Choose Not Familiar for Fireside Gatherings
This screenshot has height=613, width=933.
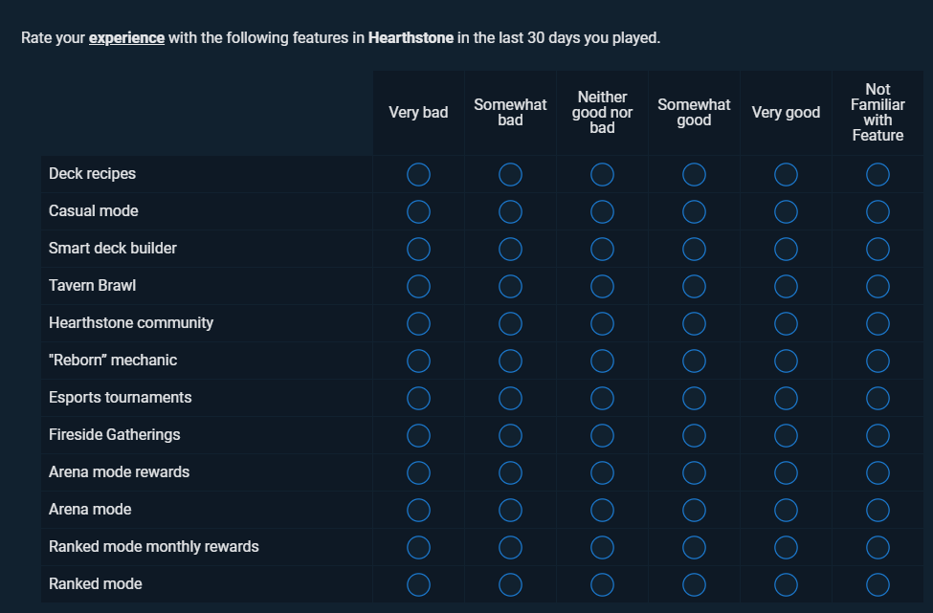point(877,436)
